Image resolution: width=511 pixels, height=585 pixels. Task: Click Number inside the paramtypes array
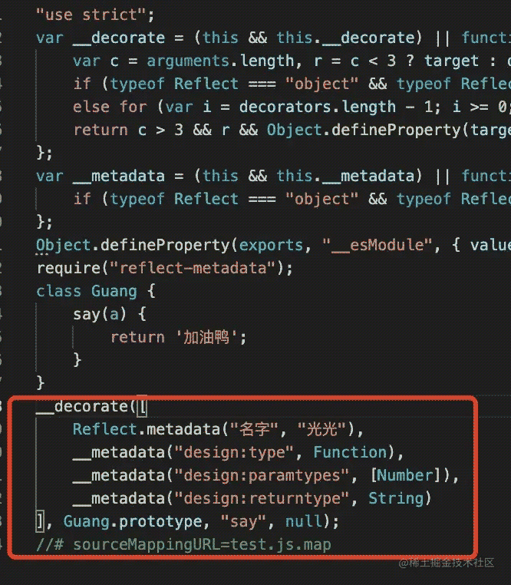pos(405,476)
